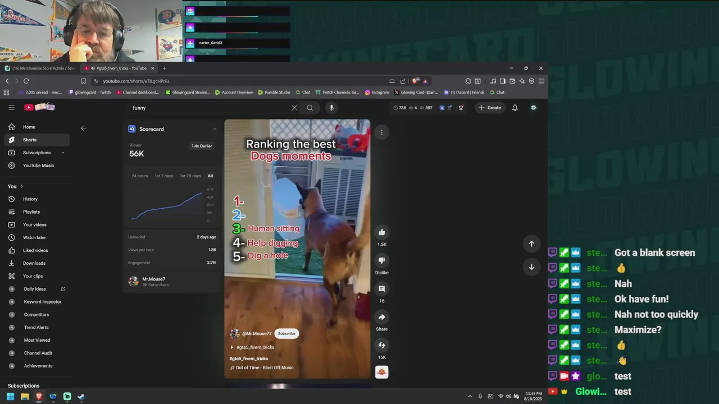Switch to Merchandise Store Admin tab
Image resolution: width=719 pixels, height=404 pixels.
point(40,68)
